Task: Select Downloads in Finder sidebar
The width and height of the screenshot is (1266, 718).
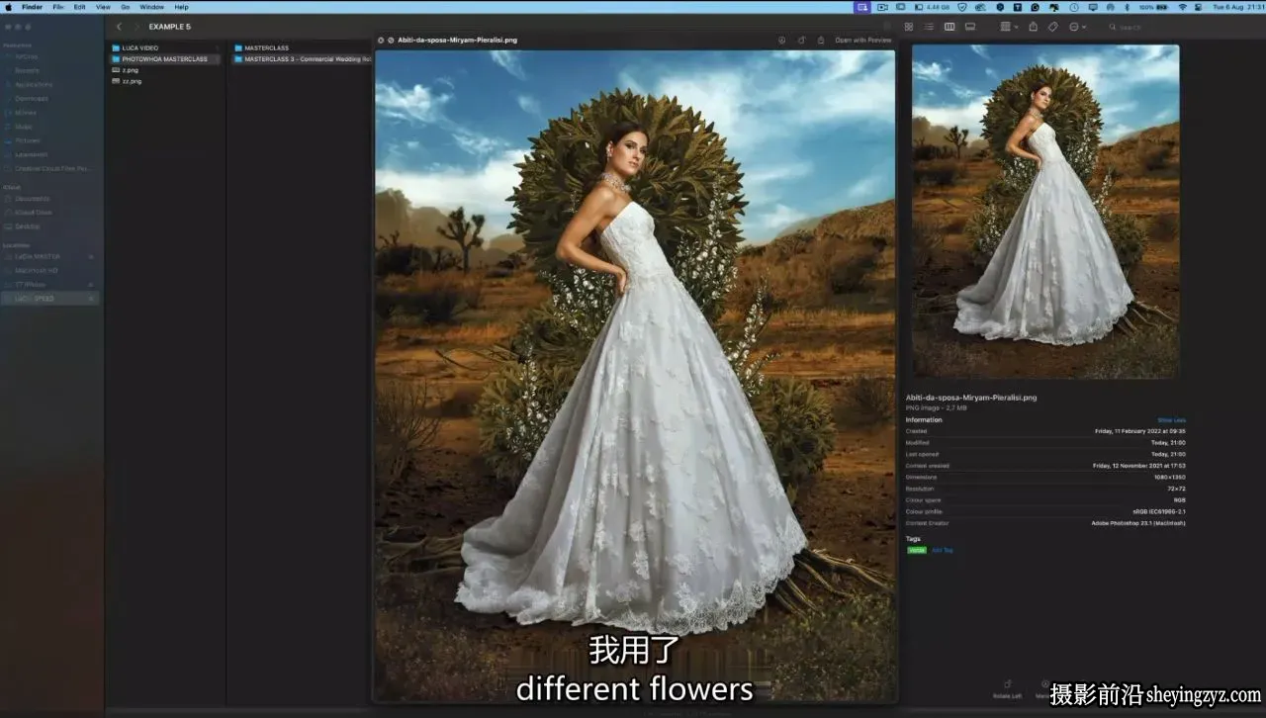Action: tap(32, 98)
